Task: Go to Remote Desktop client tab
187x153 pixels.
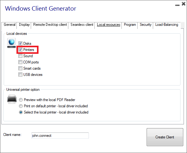Action: point(50,25)
